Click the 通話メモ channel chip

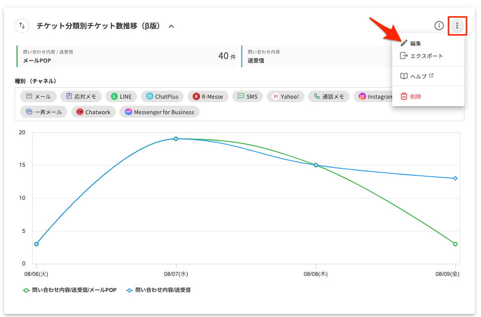click(329, 97)
